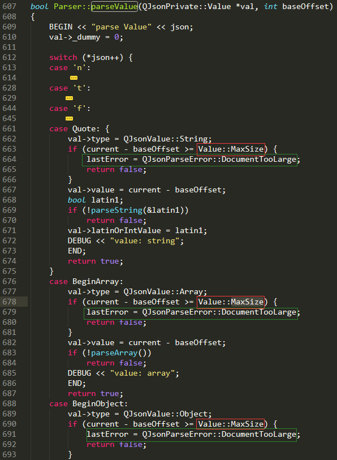
Task: Click "parse Value" string literal
Action: 122,27
